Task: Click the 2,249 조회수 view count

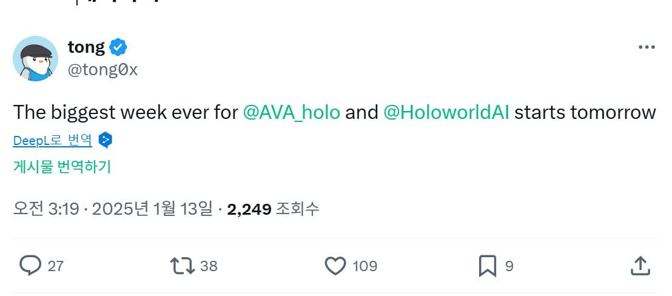Action: tap(273, 209)
